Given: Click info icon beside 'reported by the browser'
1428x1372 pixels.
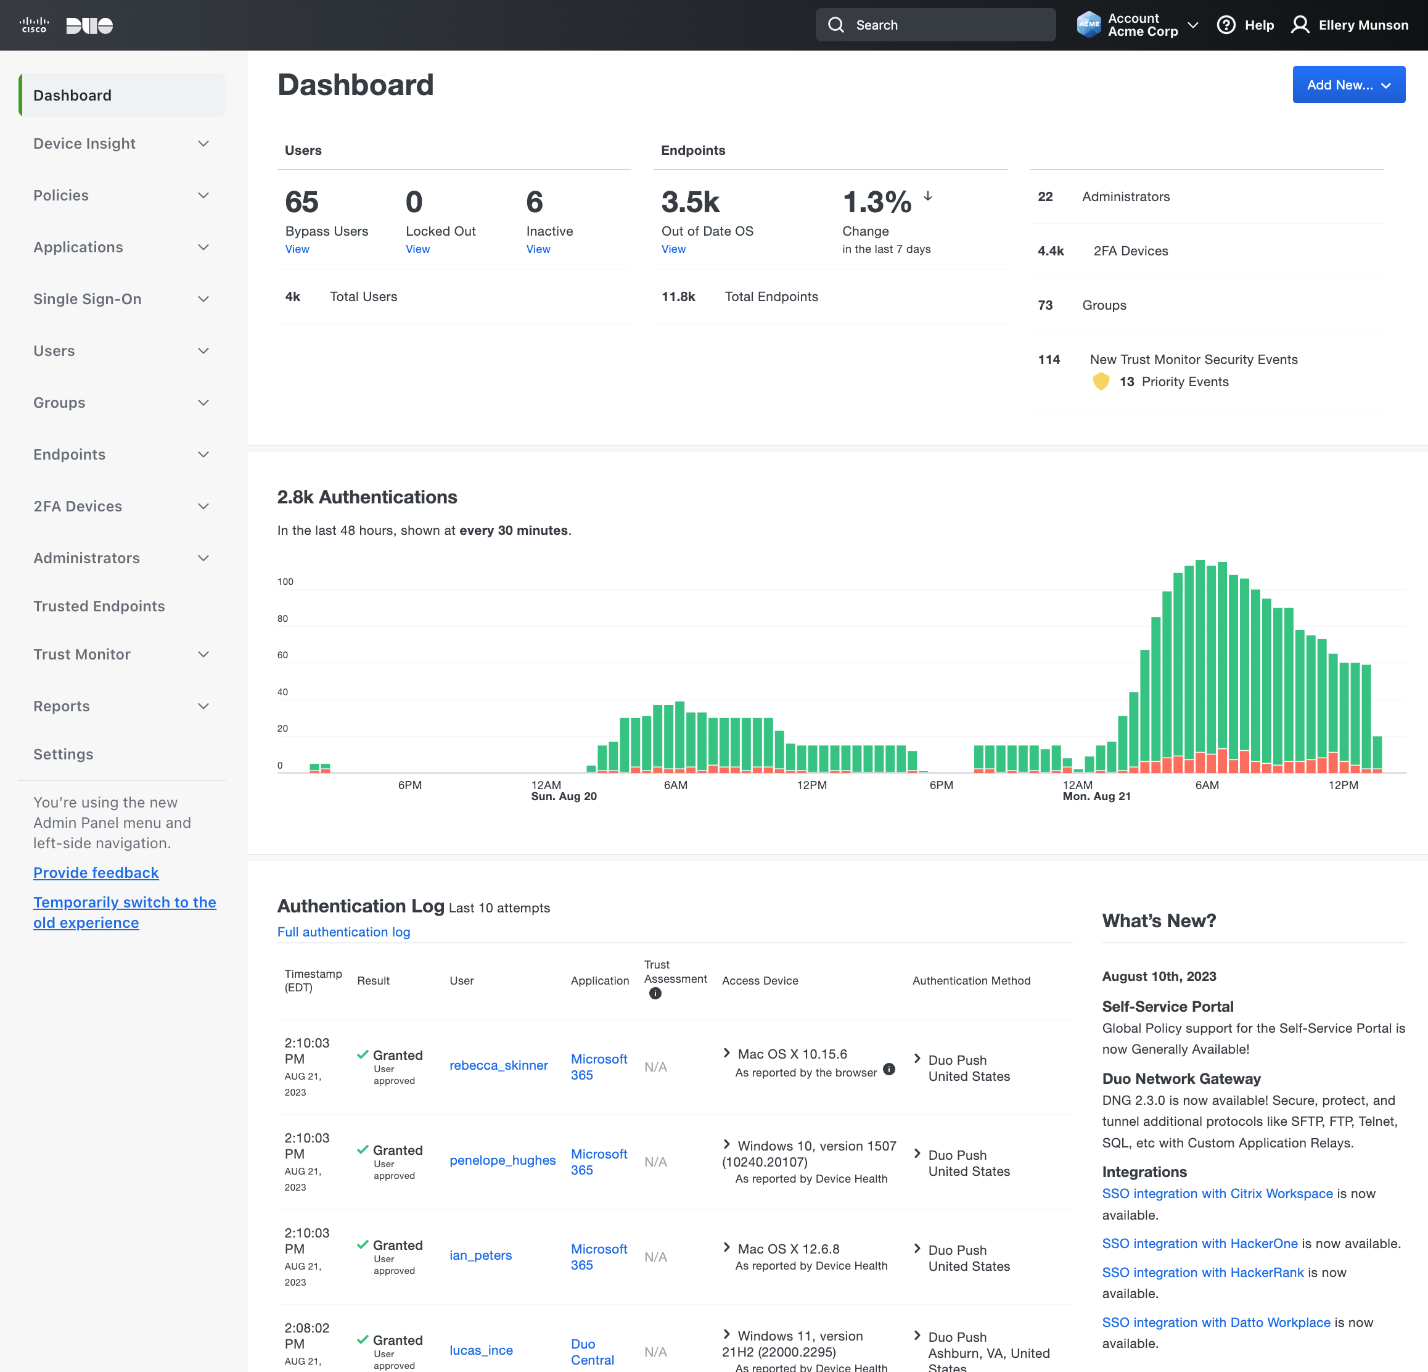Looking at the screenshot, I should [x=889, y=1068].
